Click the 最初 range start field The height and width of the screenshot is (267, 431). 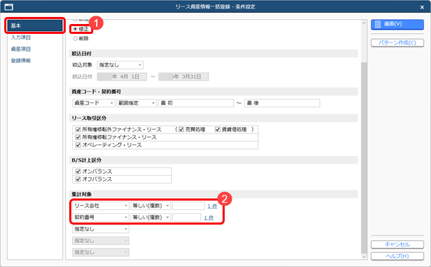[196, 103]
